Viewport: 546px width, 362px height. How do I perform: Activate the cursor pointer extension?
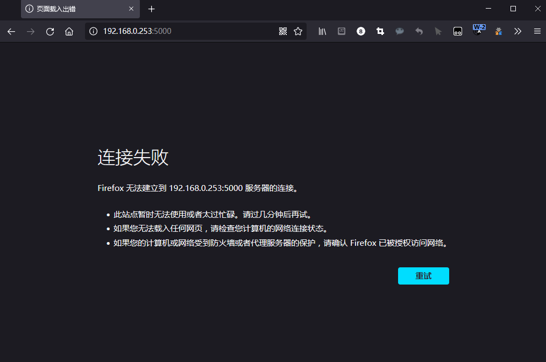[x=438, y=31]
